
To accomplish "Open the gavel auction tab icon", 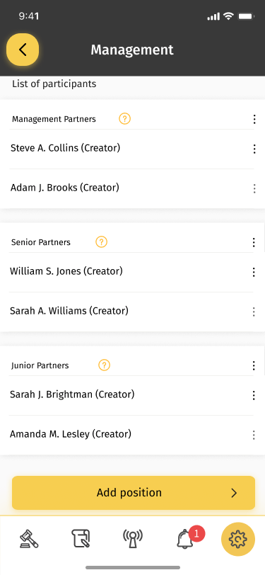I will point(29,539).
